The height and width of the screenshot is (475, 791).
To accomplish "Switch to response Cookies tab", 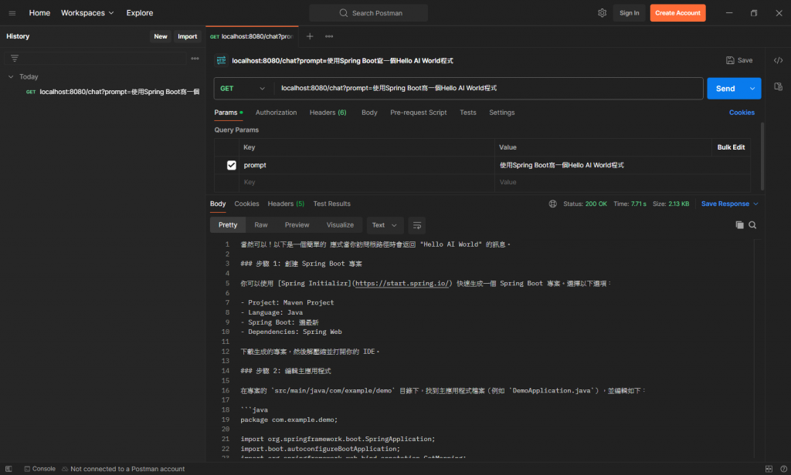I will (246, 204).
